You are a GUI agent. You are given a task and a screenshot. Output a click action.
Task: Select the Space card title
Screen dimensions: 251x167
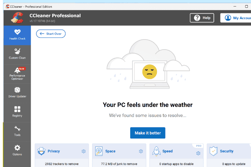110,151
